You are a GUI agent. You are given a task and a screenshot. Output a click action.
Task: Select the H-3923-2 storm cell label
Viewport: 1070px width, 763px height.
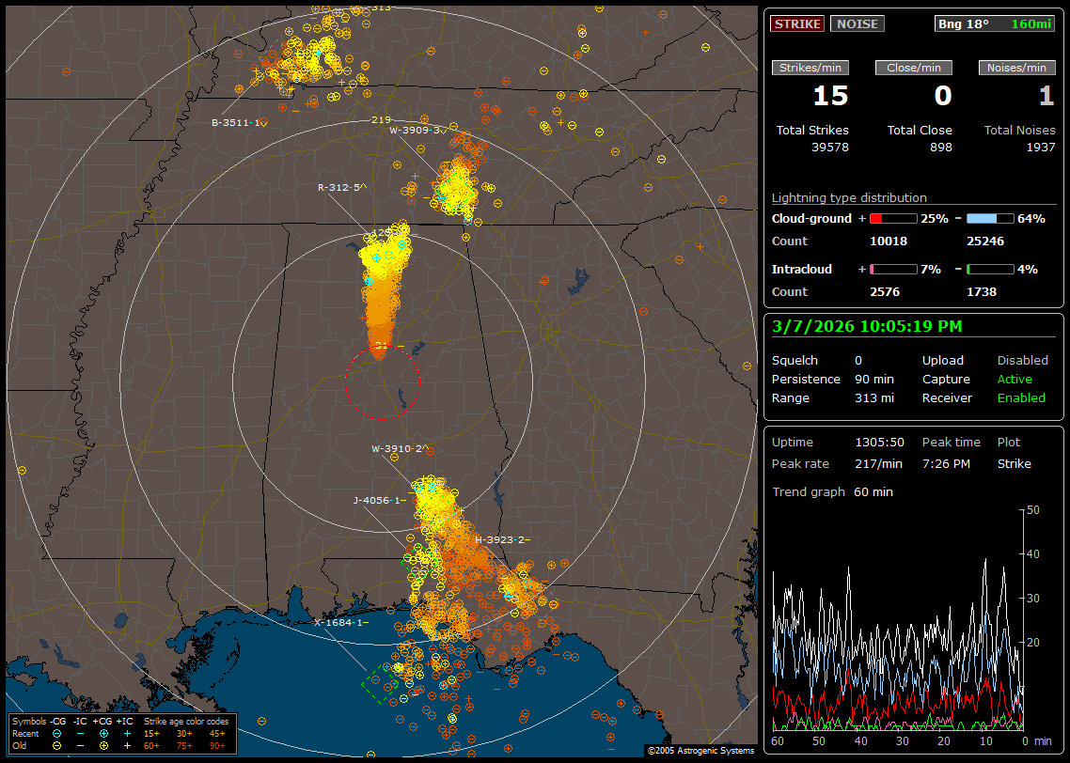[502, 539]
